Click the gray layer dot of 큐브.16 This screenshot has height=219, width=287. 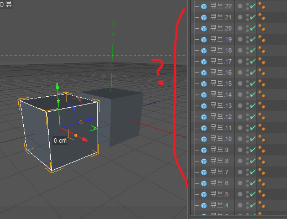pos(240,72)
